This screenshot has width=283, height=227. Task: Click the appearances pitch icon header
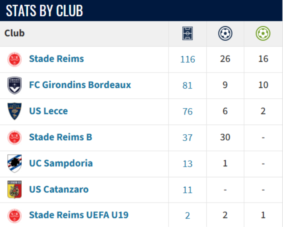tap(187, 33)
